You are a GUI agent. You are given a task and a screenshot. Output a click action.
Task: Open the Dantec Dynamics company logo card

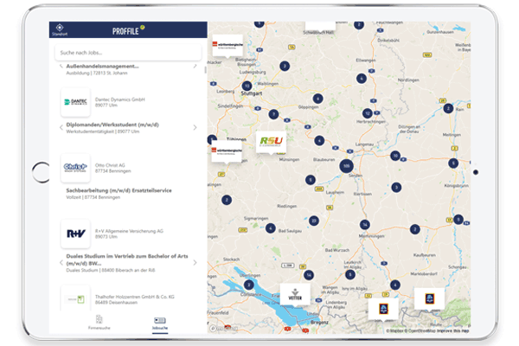75,102
